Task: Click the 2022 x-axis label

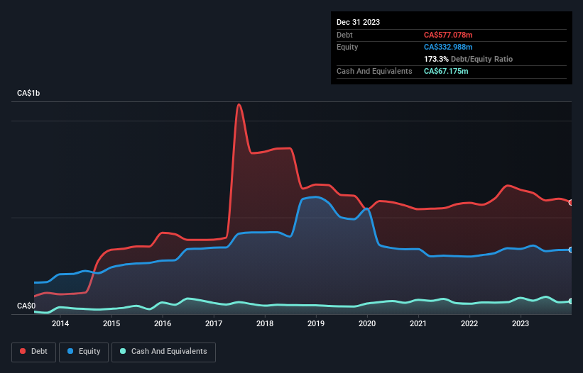Action: coord(469,323)
